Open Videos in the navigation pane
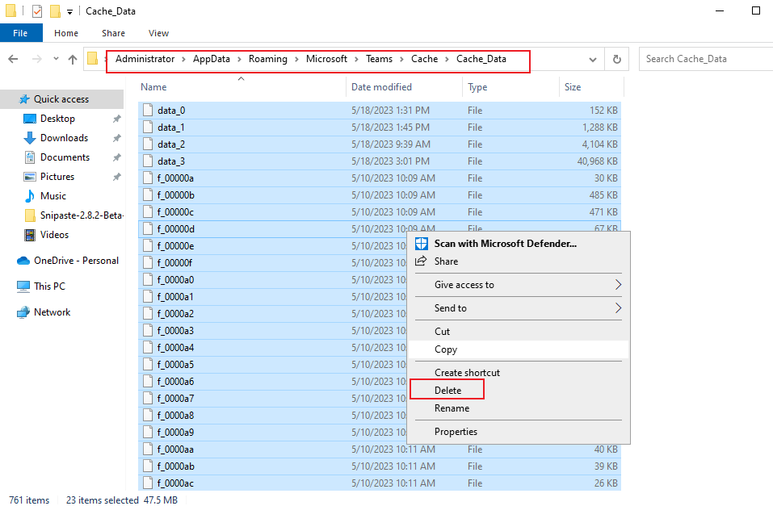Image resolution: width=773 pixels, height=506 pixels. (54, 235)
